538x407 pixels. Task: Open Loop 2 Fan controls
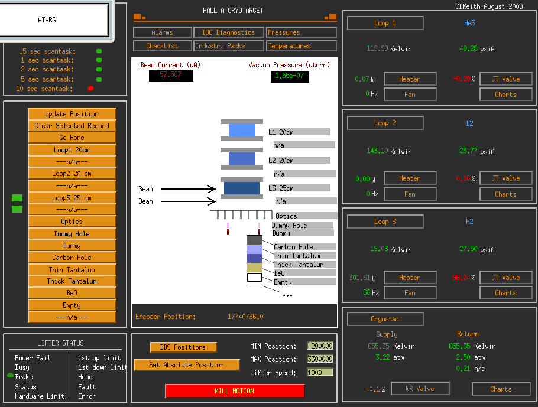[410, 194]
